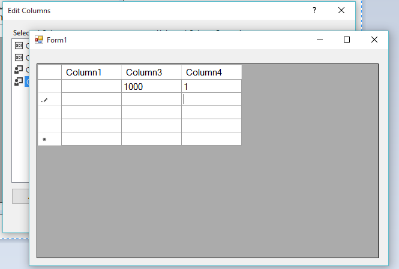Click the first row header of the grid
This screenshot has height=269, width=399.
[49, 86]
